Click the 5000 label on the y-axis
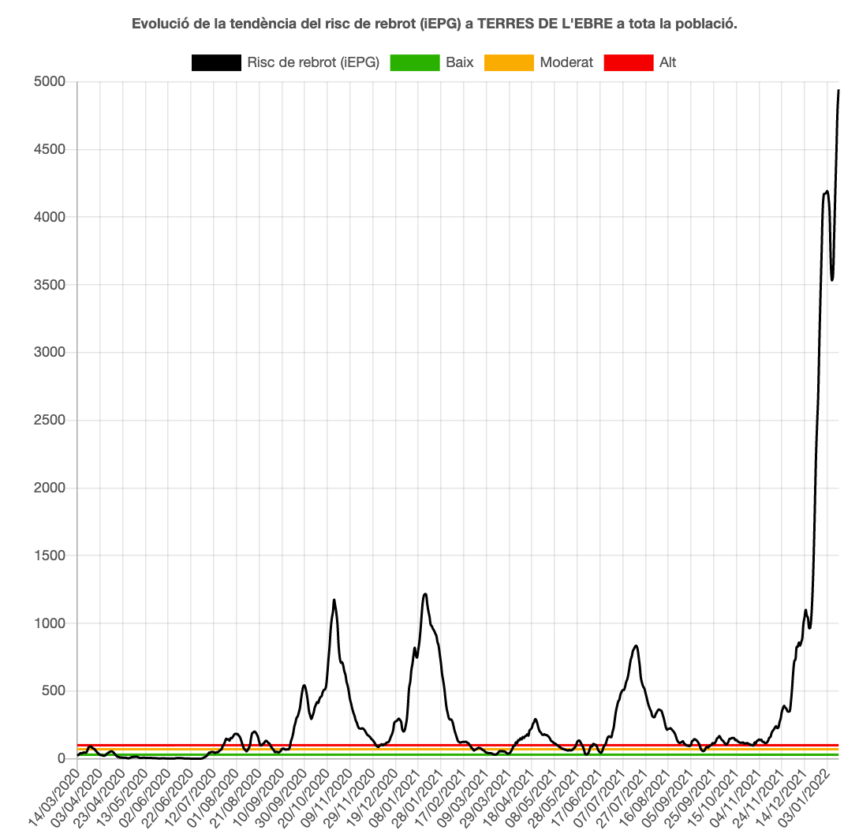Viewport: 844px width, 838px height. [50, 82]
